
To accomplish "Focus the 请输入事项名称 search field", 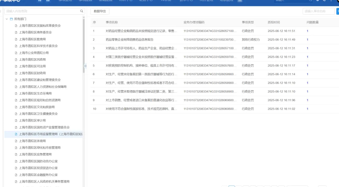I will [x=318, y=11].
